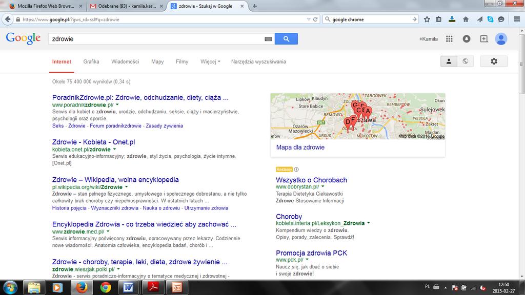Image resolution: width=525 pixels, height=295 pixels.
Task: Open the bookmarks list icon
Action: click(x=439, y=19)
